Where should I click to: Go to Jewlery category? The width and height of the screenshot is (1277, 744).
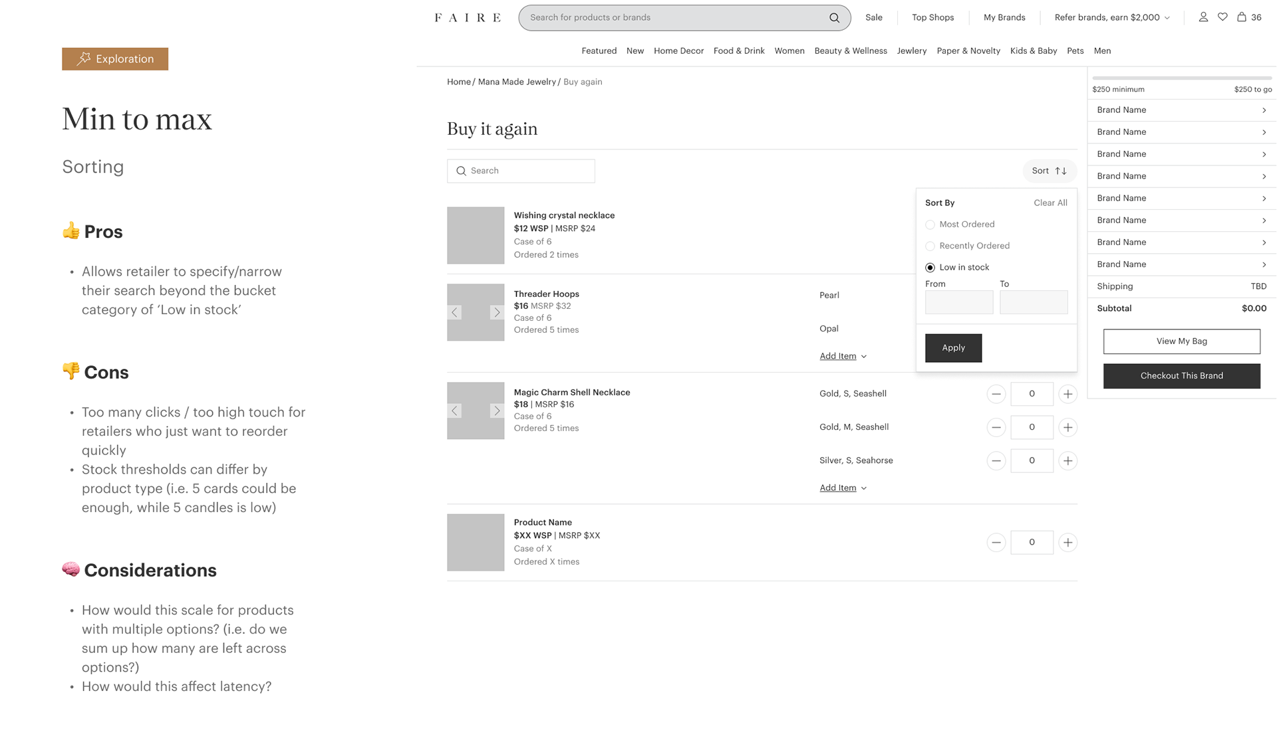point(911,50)
